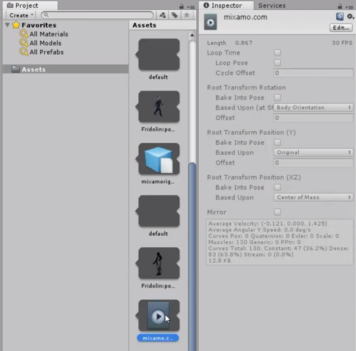
Task: Click the Cycle Offset field
Action: point(314,73)
